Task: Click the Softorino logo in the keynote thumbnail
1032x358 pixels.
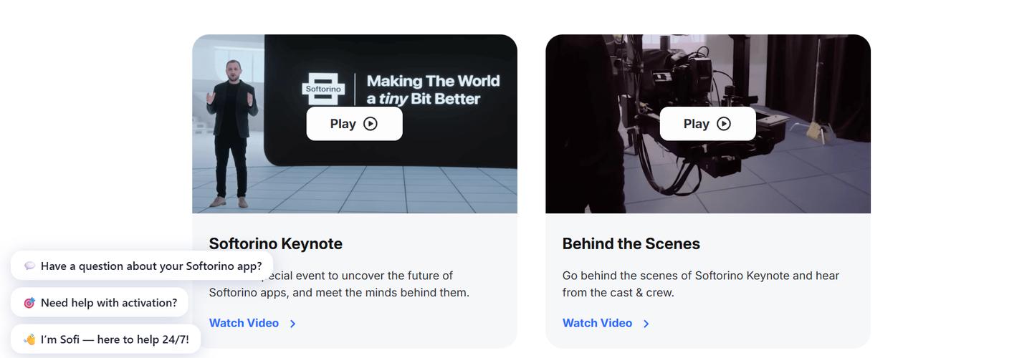Action: point(323,89)
